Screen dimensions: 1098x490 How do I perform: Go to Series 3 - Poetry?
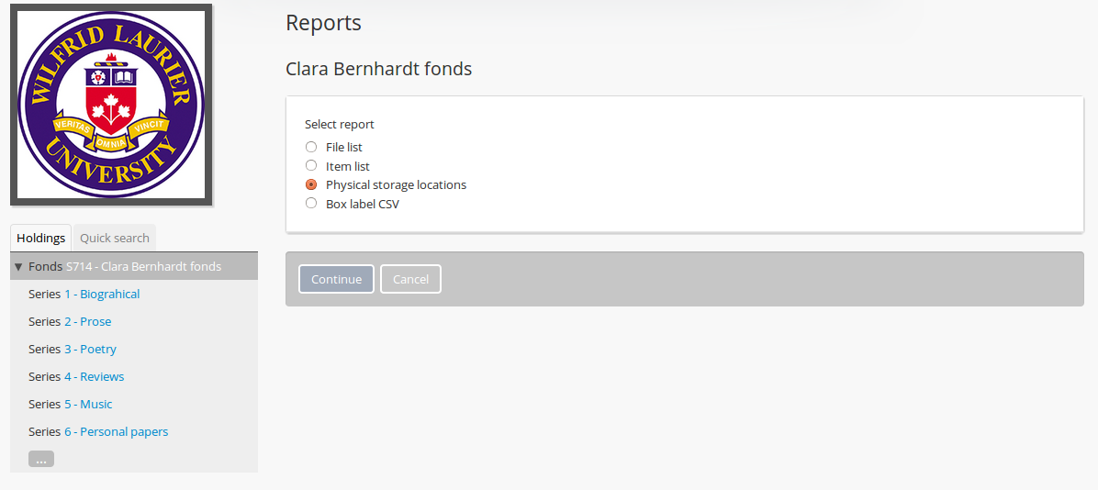[x=90, y=350]
